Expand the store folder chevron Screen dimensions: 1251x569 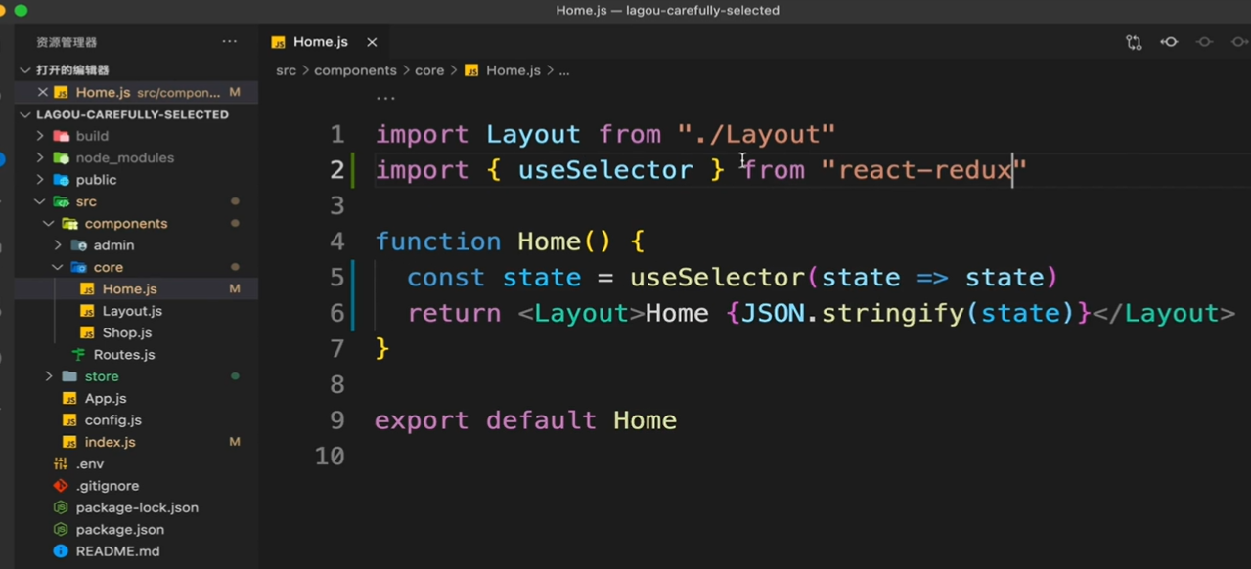pyautogui.click(x=49, y=376)
